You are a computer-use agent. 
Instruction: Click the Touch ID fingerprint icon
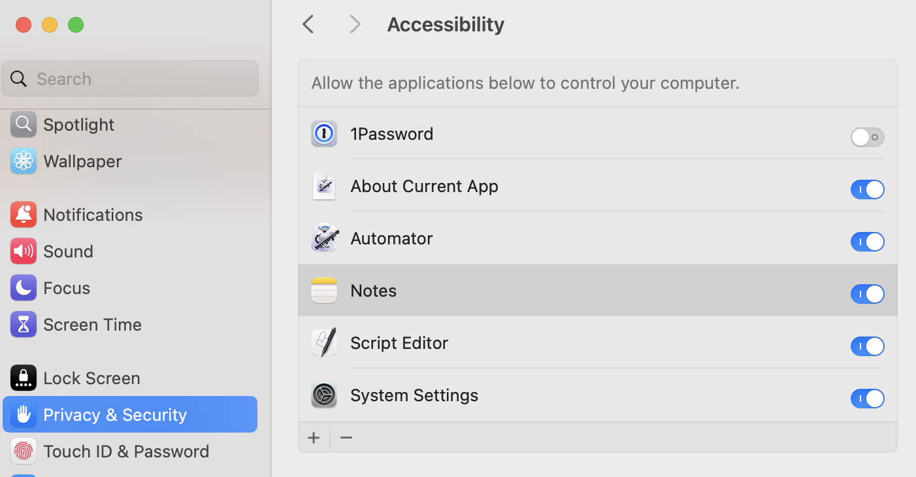[x=24, y=452]
